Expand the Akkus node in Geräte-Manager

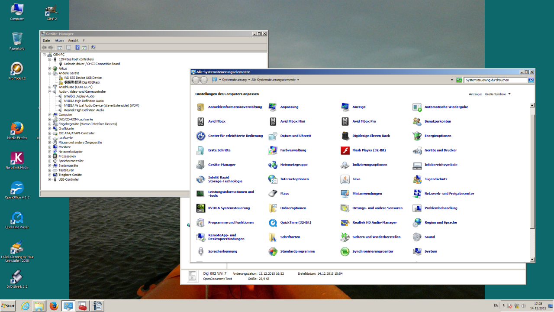point(50,68)
